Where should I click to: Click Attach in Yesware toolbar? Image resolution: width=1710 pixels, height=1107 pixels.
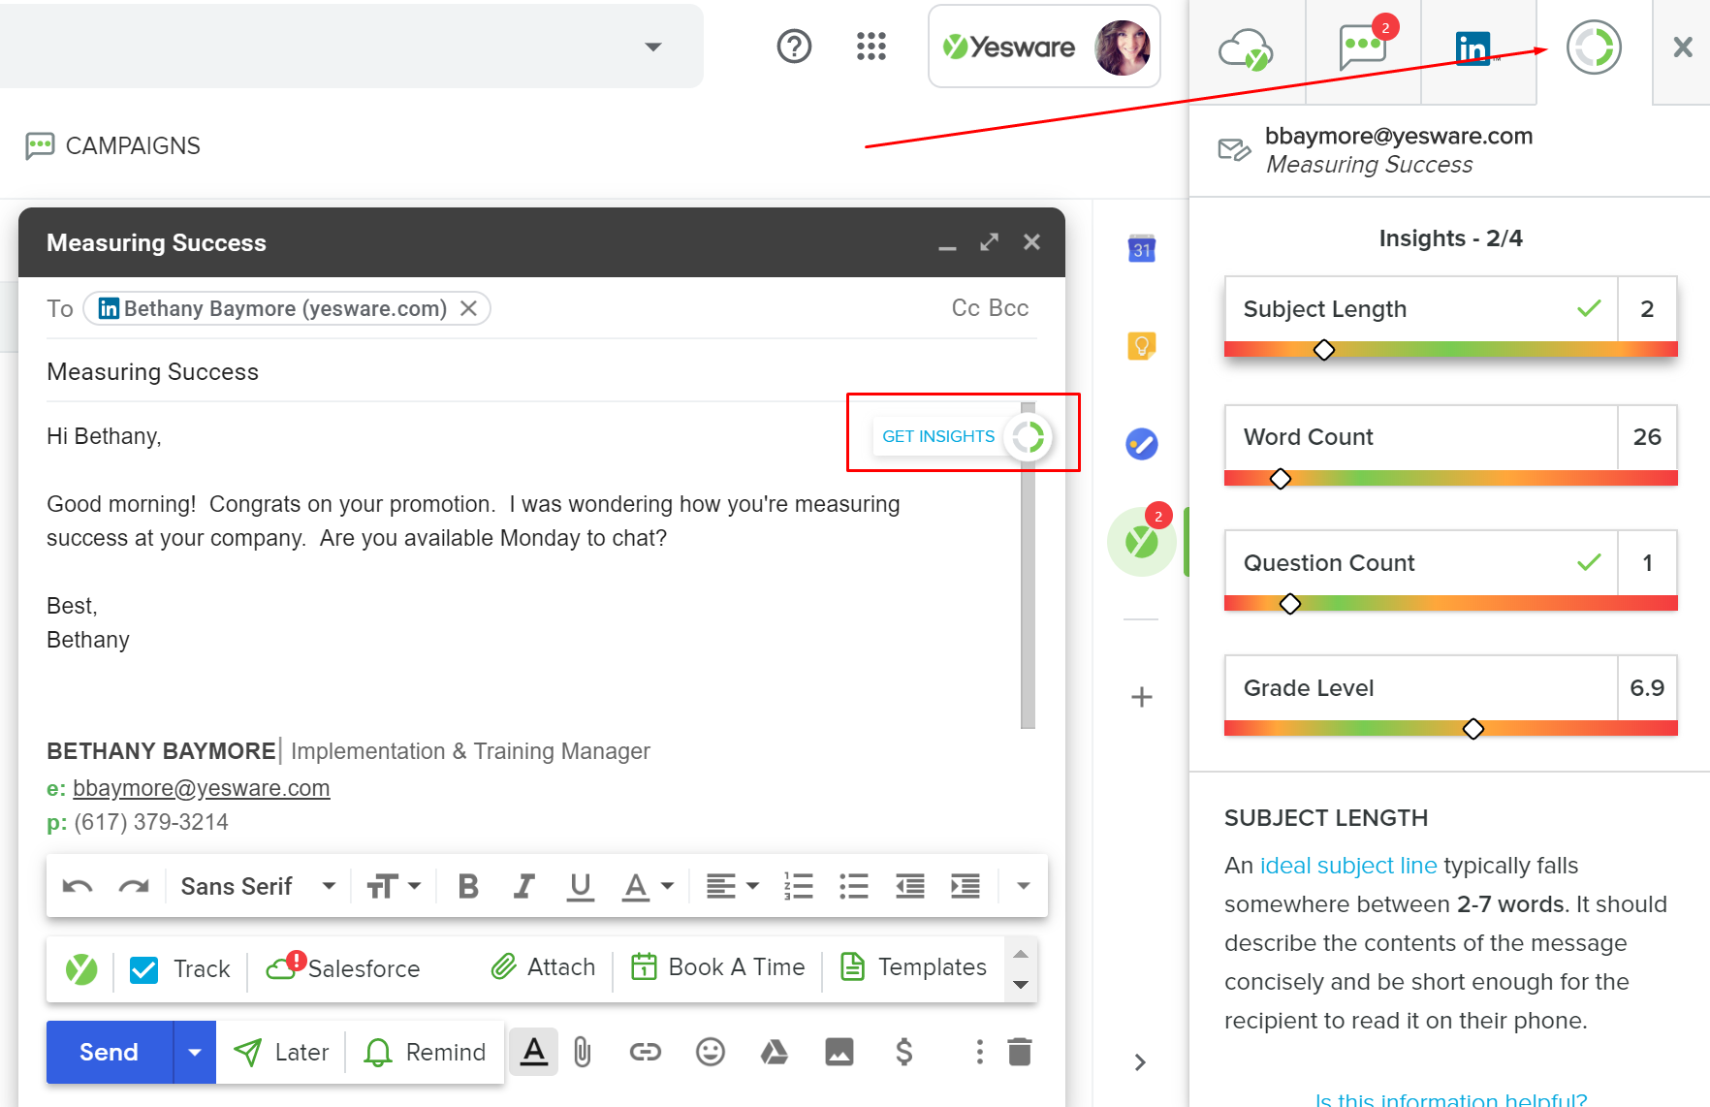point(544,967)
